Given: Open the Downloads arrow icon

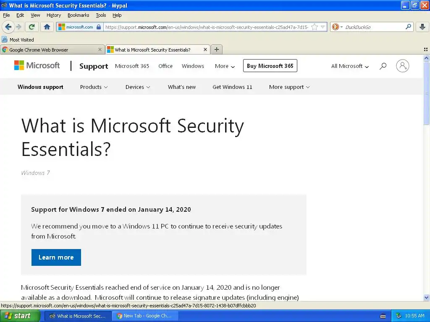Looking at the screenshot, I should (422, 27).
